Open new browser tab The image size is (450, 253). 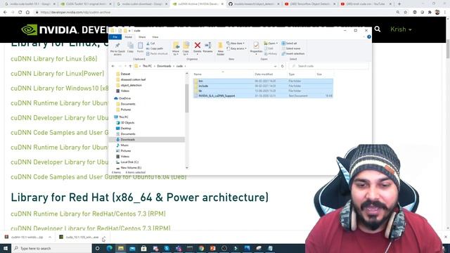click(x=399, y=4)
